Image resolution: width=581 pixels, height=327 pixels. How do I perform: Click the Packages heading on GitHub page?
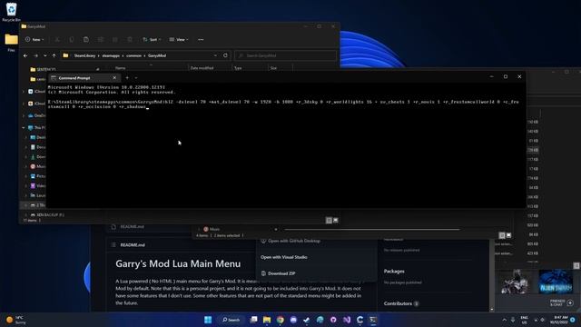[x=394, y=272]
